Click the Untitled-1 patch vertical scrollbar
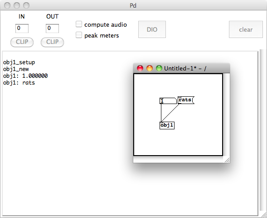The image size is (267, 218). 226,114
